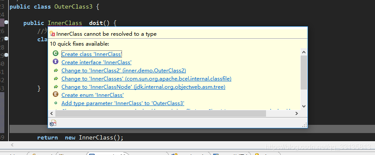The width and height of the screenshot is (375, 155).
Task: Click the brown enum icon beside Create enum
Action: (x=55, y=95)
